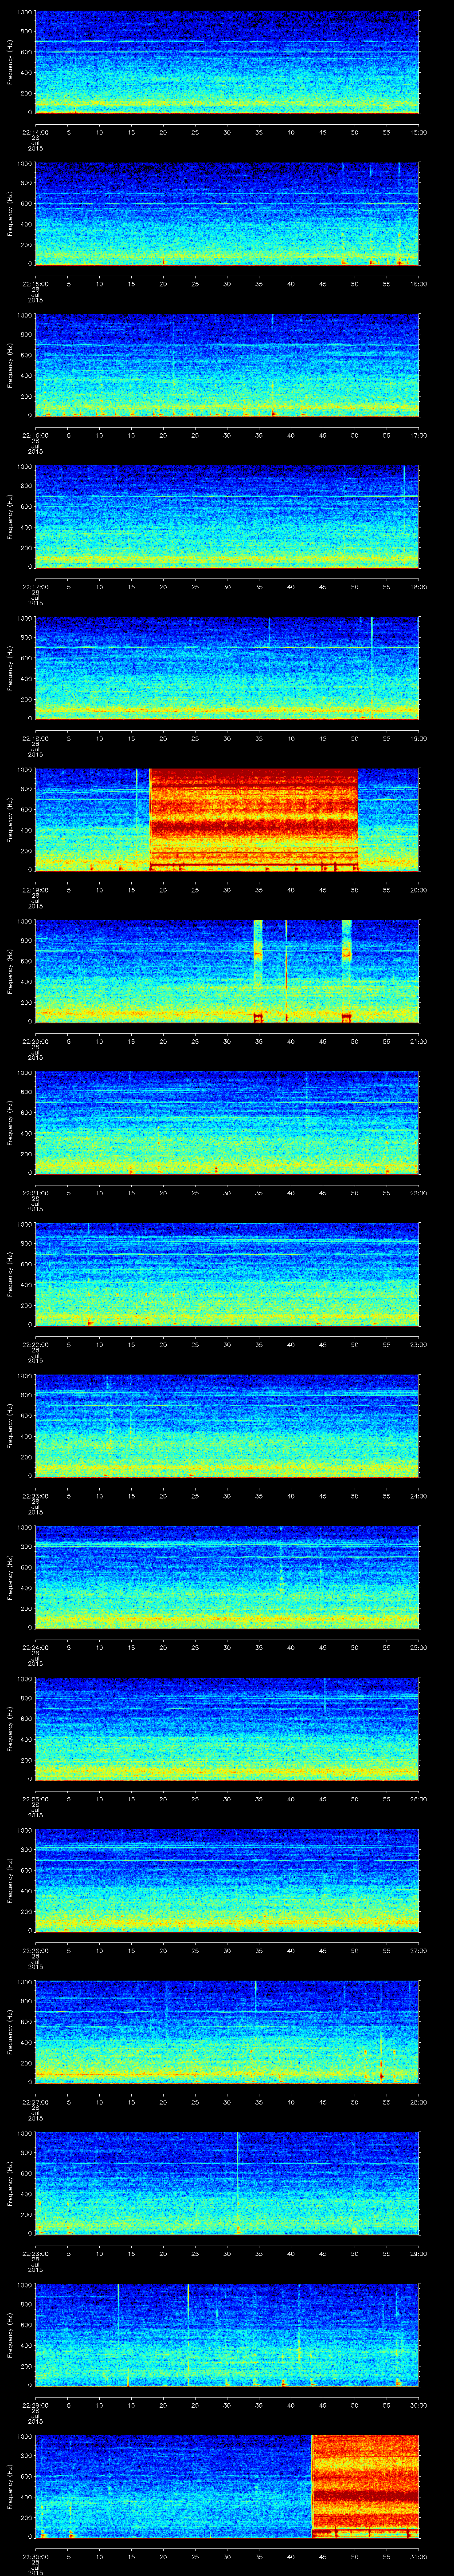Click the 22:14:00 start time label
The width and height of the screenshot is (454, 2576).
click(35, 131)
